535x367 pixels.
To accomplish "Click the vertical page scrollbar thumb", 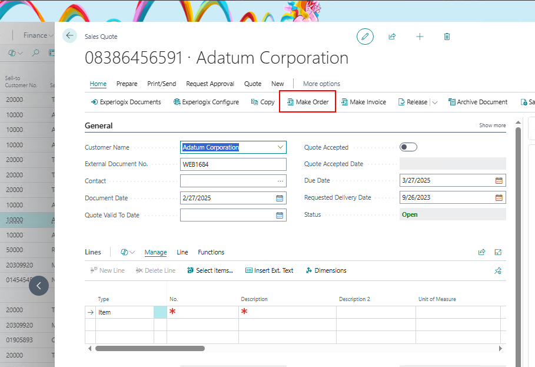I will pos(518,247).
